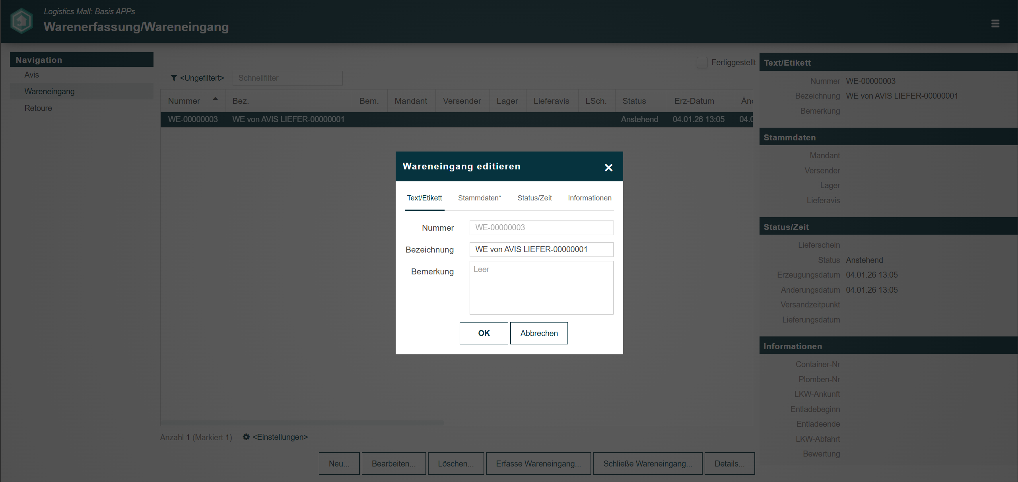Click the Abbrechen button
Viewport: 1018px width, 482px height.
[539, 333]
